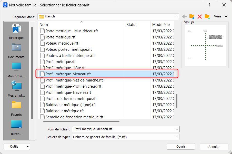The image size is (232, 154).
Task: Click the Annuler button
Action: click(x=214, y=147)
